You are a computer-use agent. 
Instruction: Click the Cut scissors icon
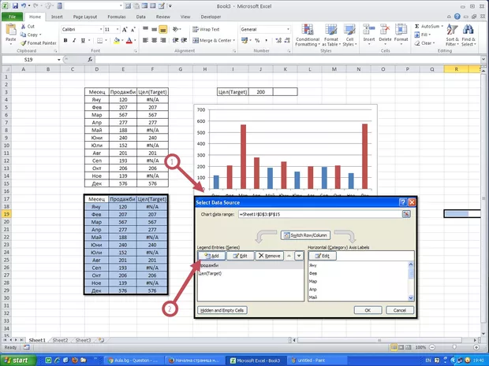pyautogui.click(x=24, y=27)
